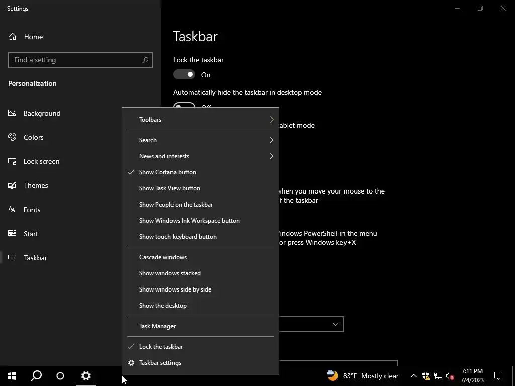The height and width of the screenshot is (386, 515).
Task: Open Cortana from the taskbar circle
Action: coord(60,376)
